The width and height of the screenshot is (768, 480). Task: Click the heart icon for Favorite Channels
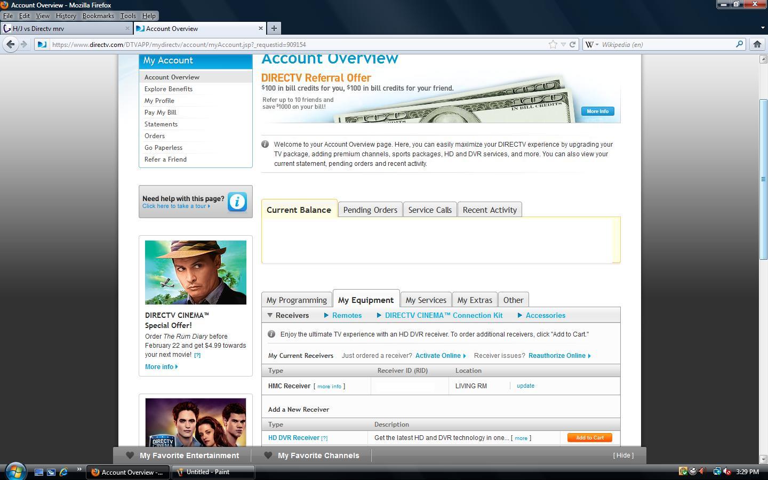pos(268,455)
